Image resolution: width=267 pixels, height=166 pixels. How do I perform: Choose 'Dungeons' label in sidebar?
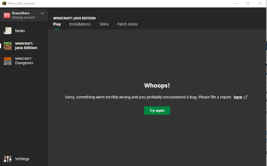tap(24, 63)
